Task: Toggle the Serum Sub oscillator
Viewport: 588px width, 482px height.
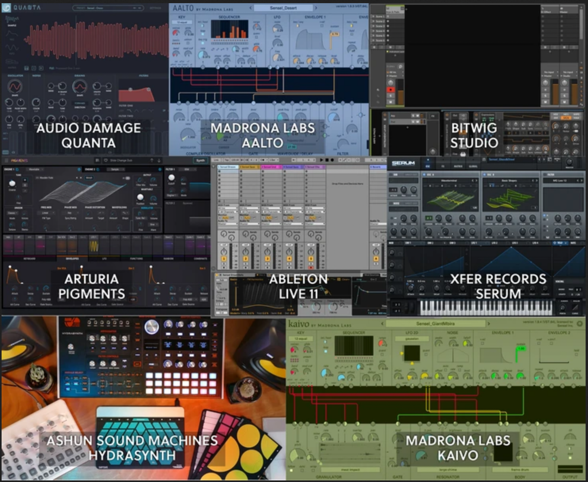Action: point(391,174)
